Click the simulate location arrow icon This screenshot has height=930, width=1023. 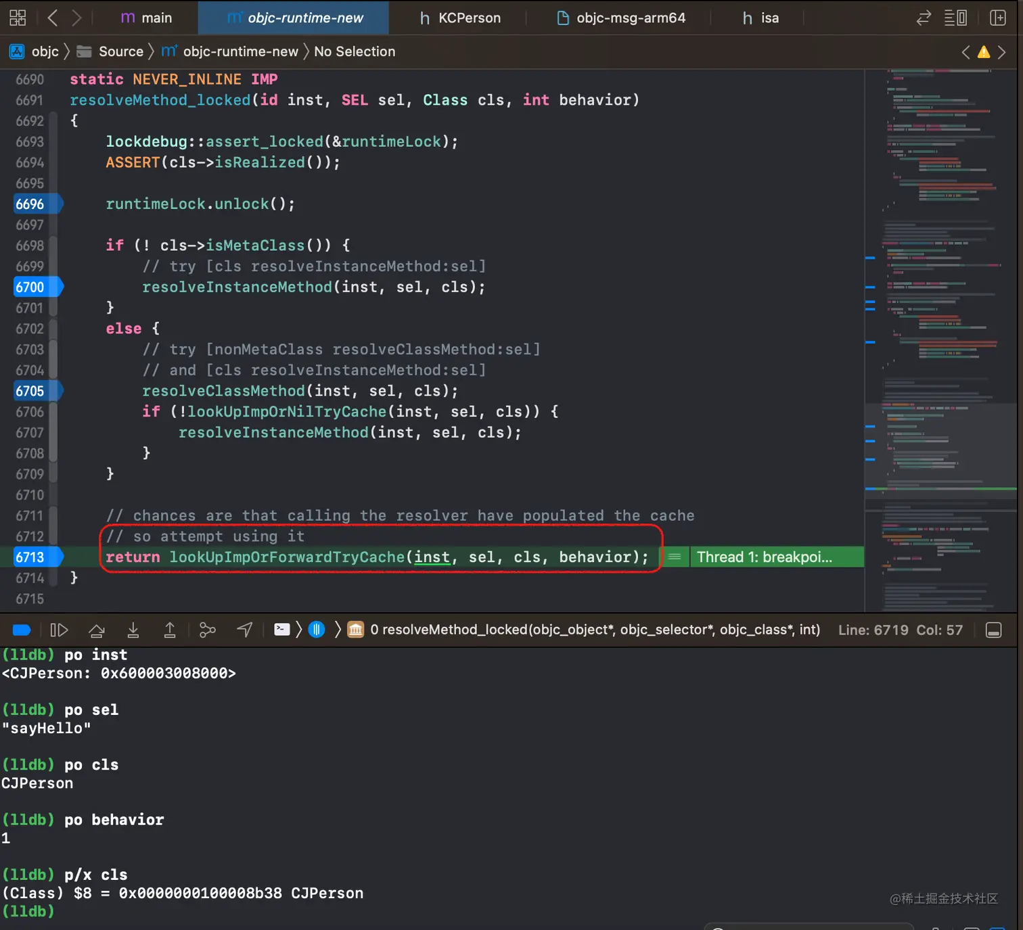[245, 630]
